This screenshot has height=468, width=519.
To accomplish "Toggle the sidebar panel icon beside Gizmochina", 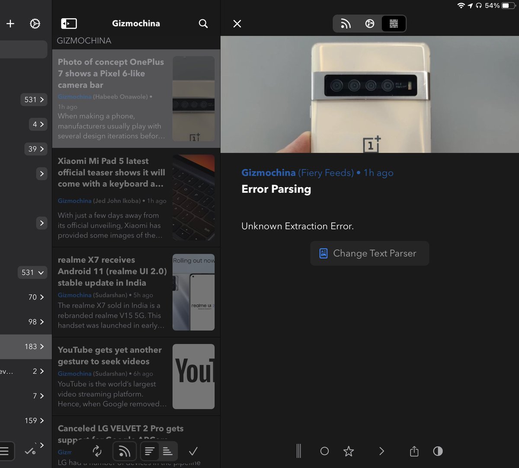I will (x=69, y=24).
